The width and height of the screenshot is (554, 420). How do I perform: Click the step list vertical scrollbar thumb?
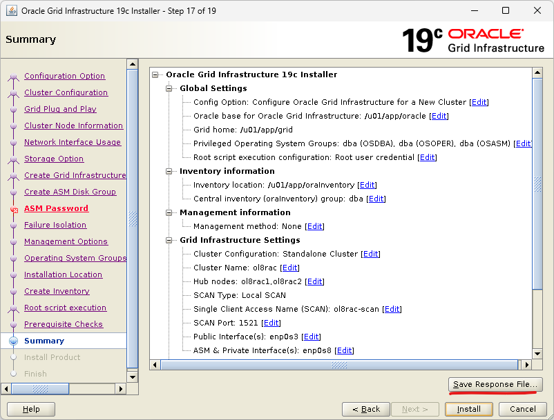(133, 219)
